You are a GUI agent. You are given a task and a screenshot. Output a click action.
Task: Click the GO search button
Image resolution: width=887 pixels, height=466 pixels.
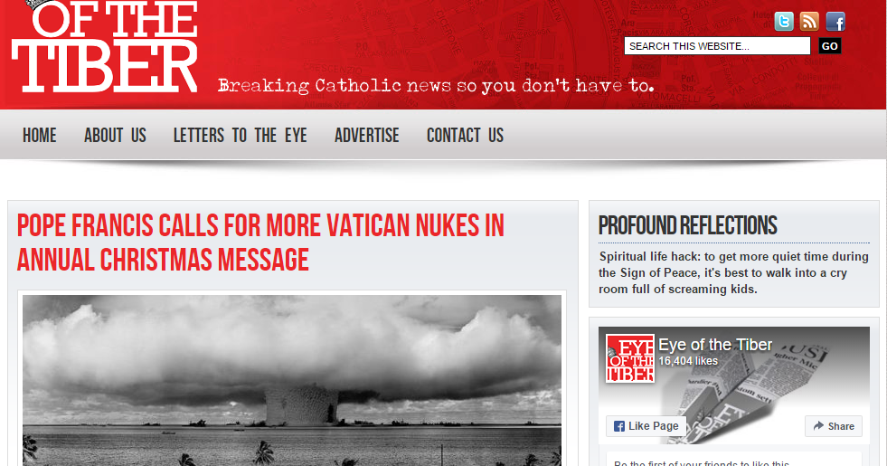pos(830,46)
